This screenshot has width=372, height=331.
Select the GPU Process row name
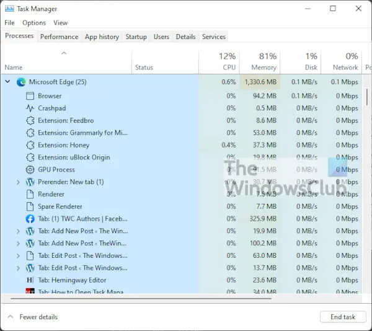tap(56, 170)
